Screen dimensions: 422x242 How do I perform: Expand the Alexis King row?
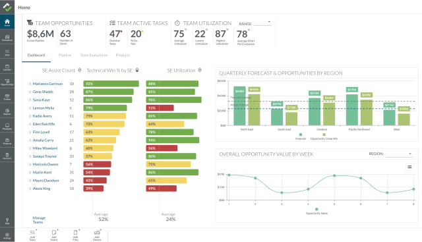coord(30,189)
